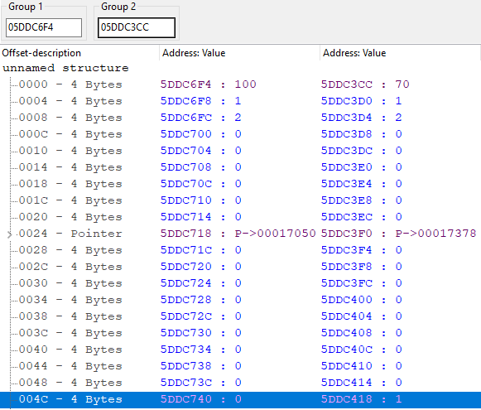
Task: Click value 5DDC714 : 0
Action: coord(201,217)
